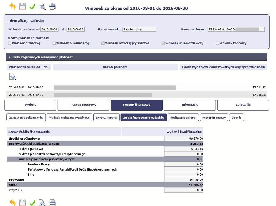The image size is (276, 206).
Task: Click the Numer wniosku field
Action: coord(236,29)
